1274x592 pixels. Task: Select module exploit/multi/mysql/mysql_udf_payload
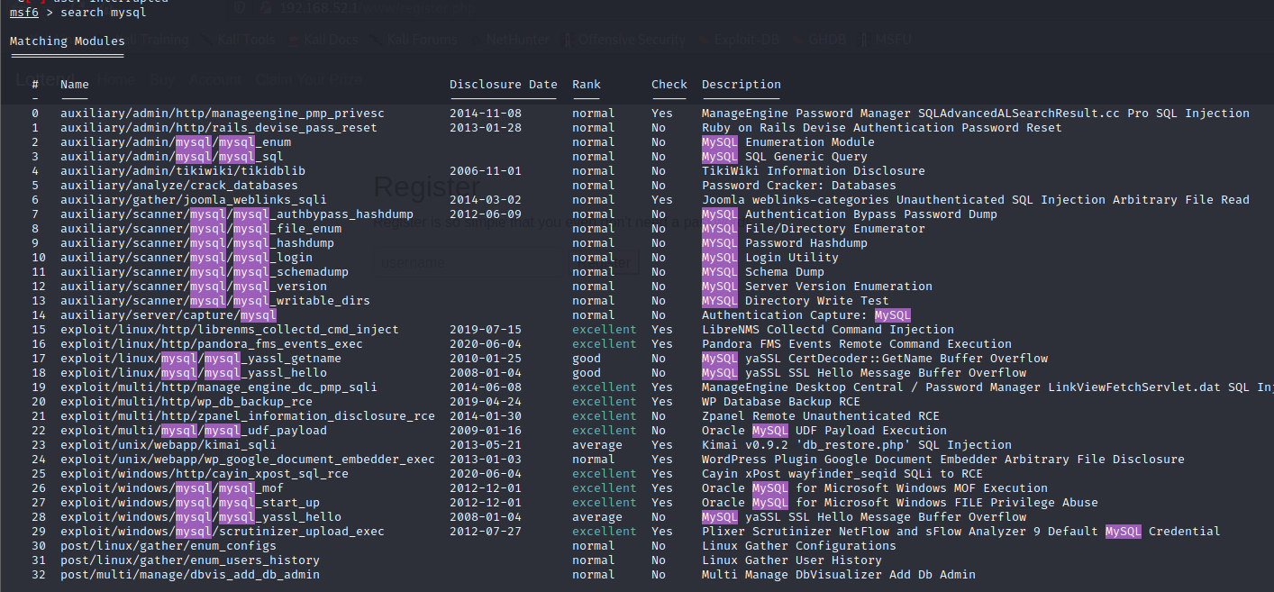(194, 431)
